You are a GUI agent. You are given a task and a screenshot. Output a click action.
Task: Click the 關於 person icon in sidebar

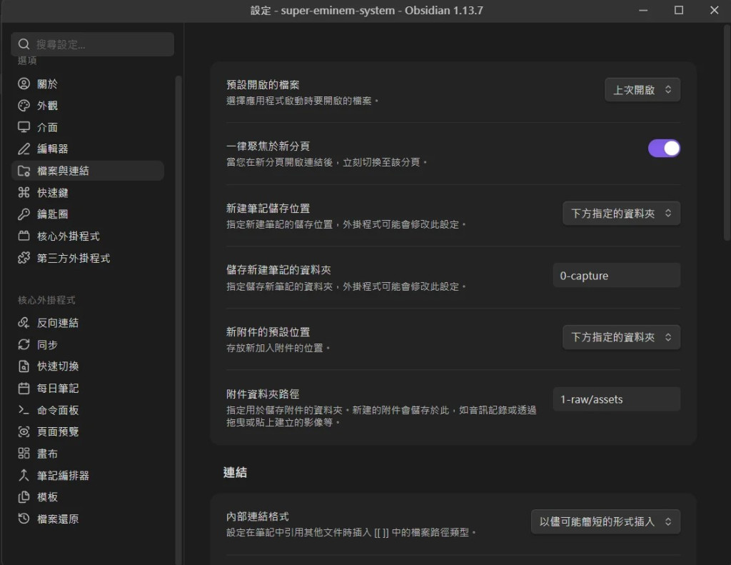pos(24,84)
